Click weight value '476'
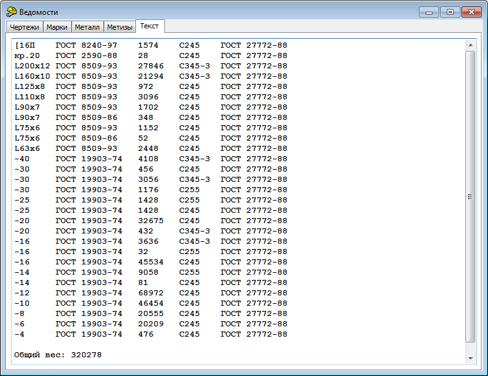Screen dimensions: 488x376 point(146,334)
